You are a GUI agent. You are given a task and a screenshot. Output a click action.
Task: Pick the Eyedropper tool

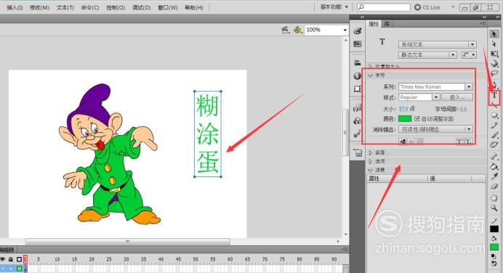click(x=494, y=176)
